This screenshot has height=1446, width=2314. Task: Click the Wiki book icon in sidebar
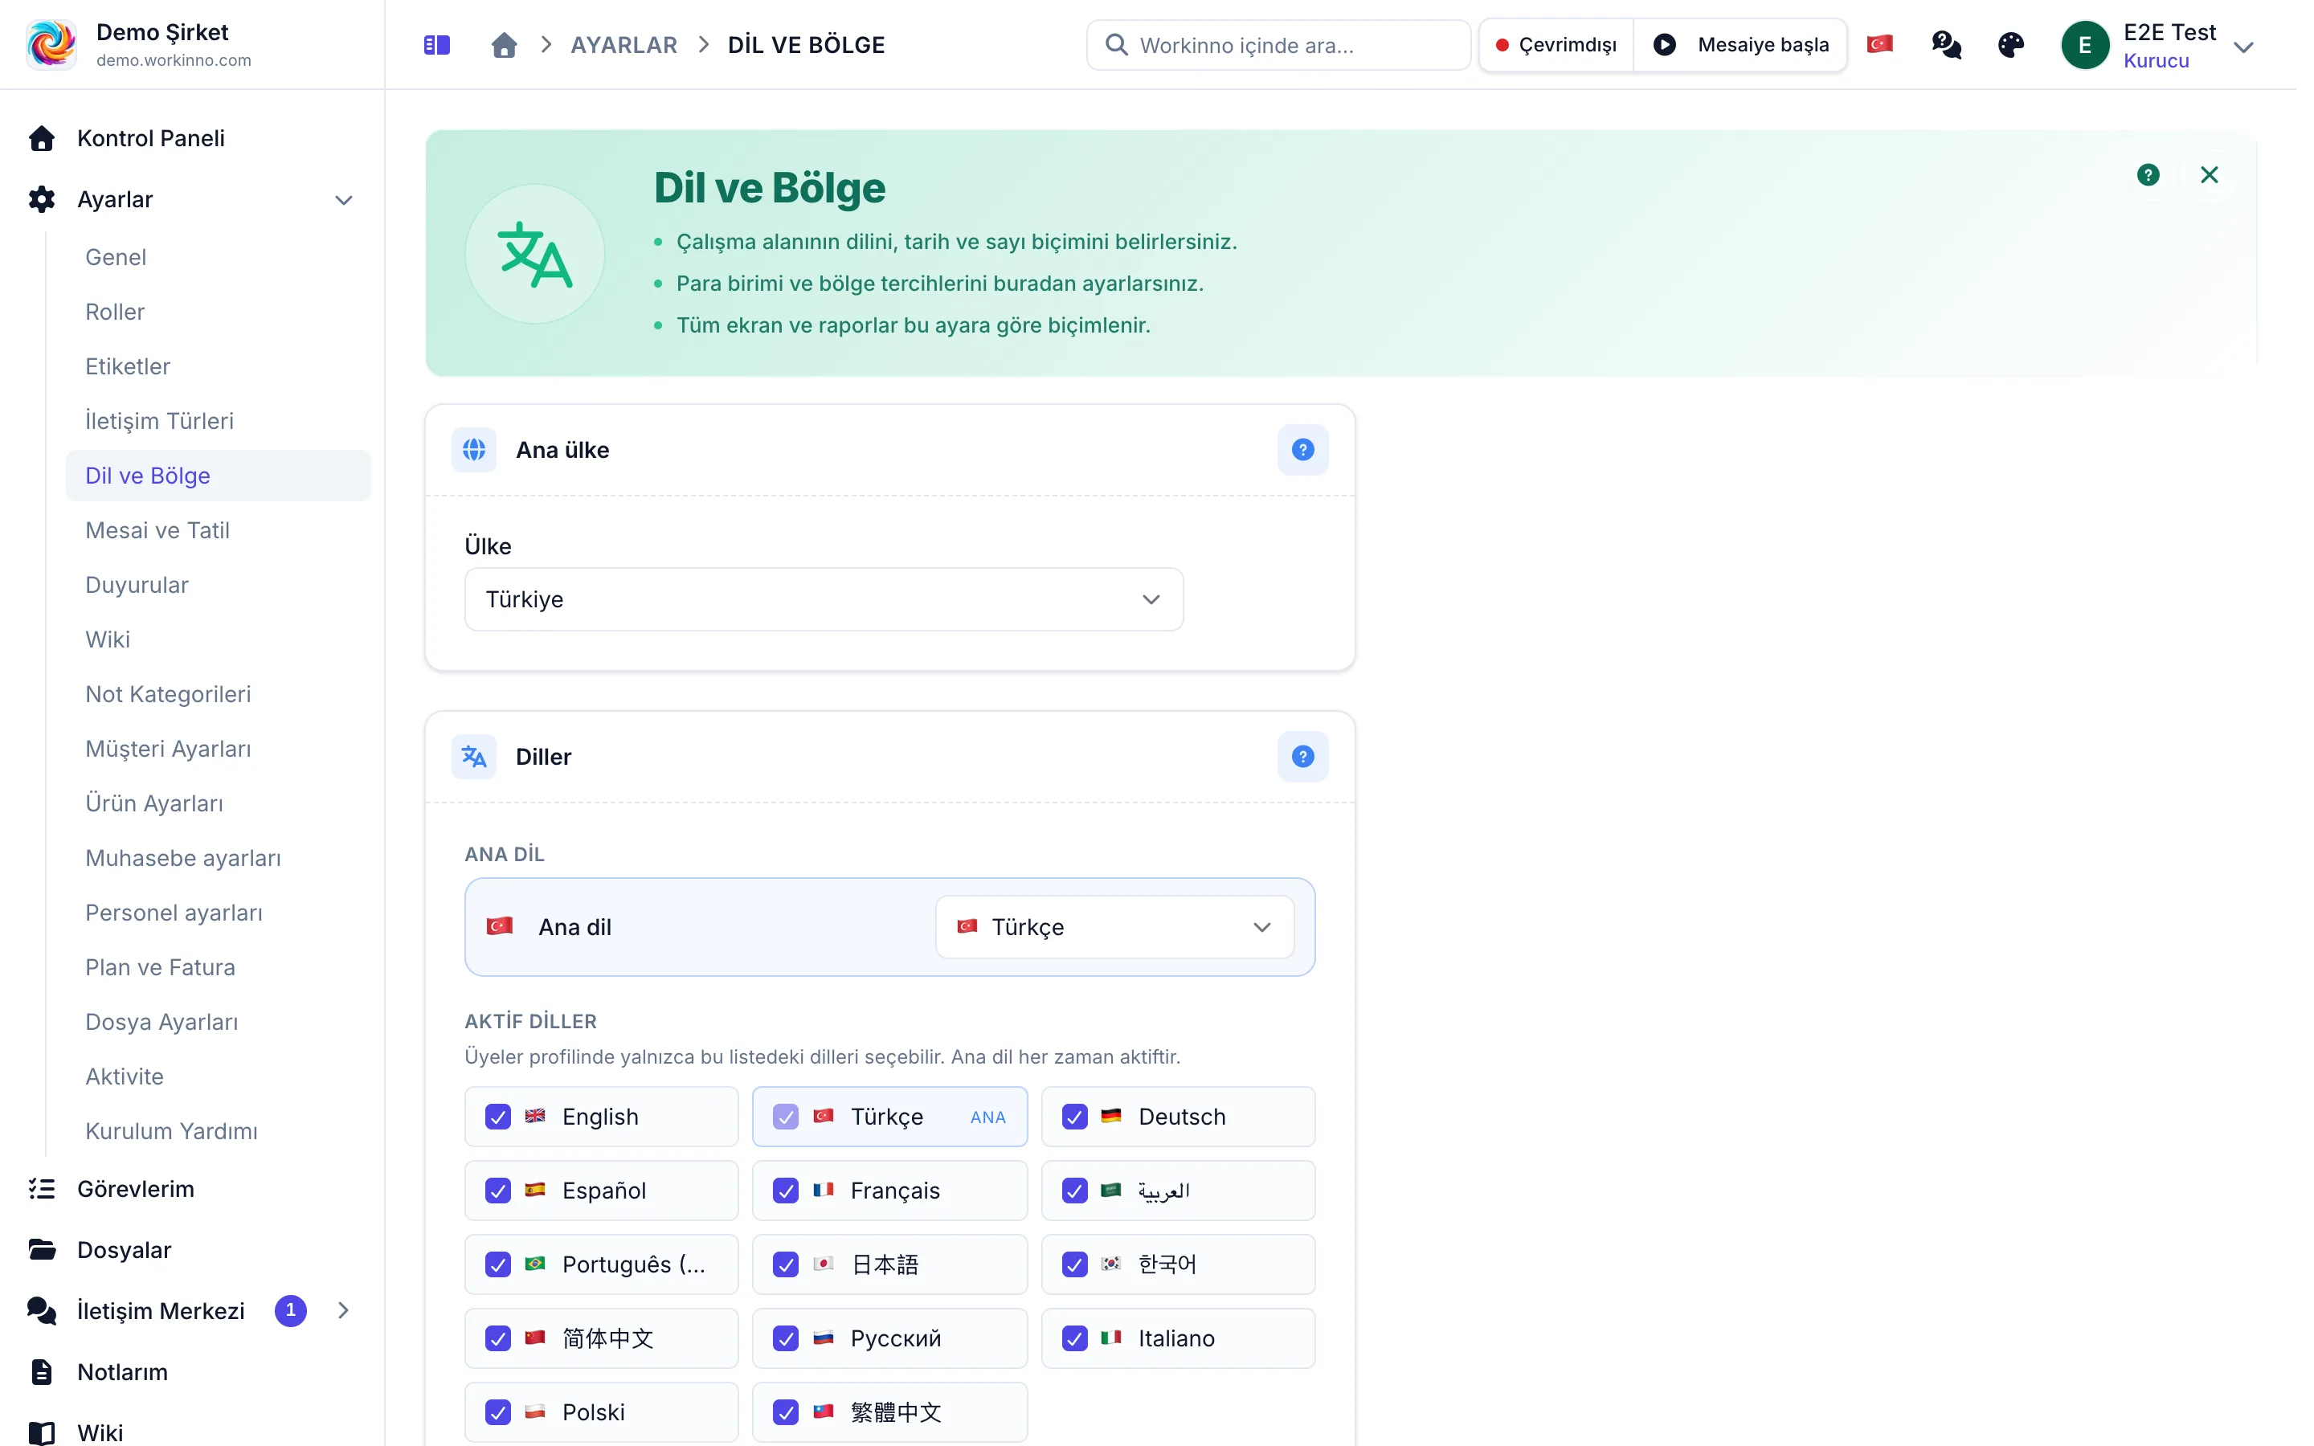coord(42,1432)
